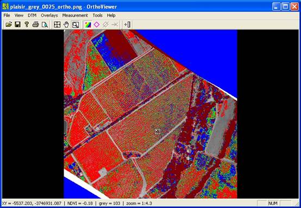Open the File menu
301x208 pixels.
(7, 15)
